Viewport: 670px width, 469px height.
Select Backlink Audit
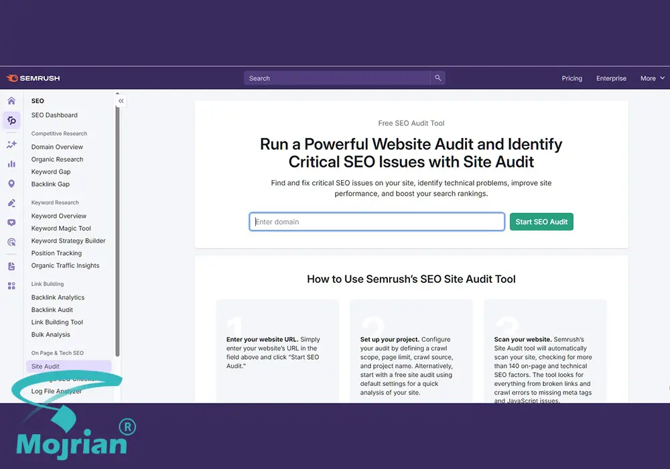52,310
